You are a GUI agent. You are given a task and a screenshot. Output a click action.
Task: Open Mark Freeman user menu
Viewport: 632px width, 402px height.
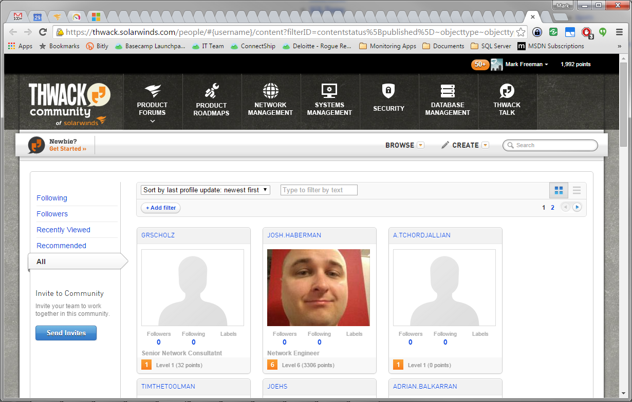click(527, 65)
